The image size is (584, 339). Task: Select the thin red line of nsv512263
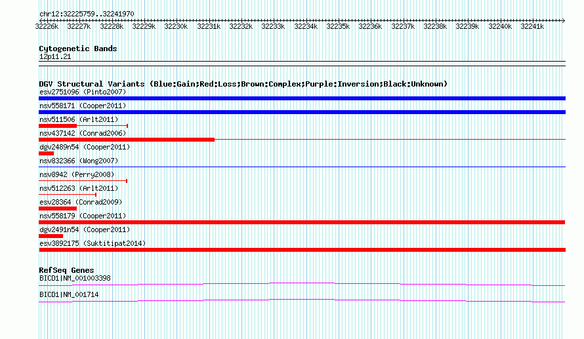tap(68, 195)
